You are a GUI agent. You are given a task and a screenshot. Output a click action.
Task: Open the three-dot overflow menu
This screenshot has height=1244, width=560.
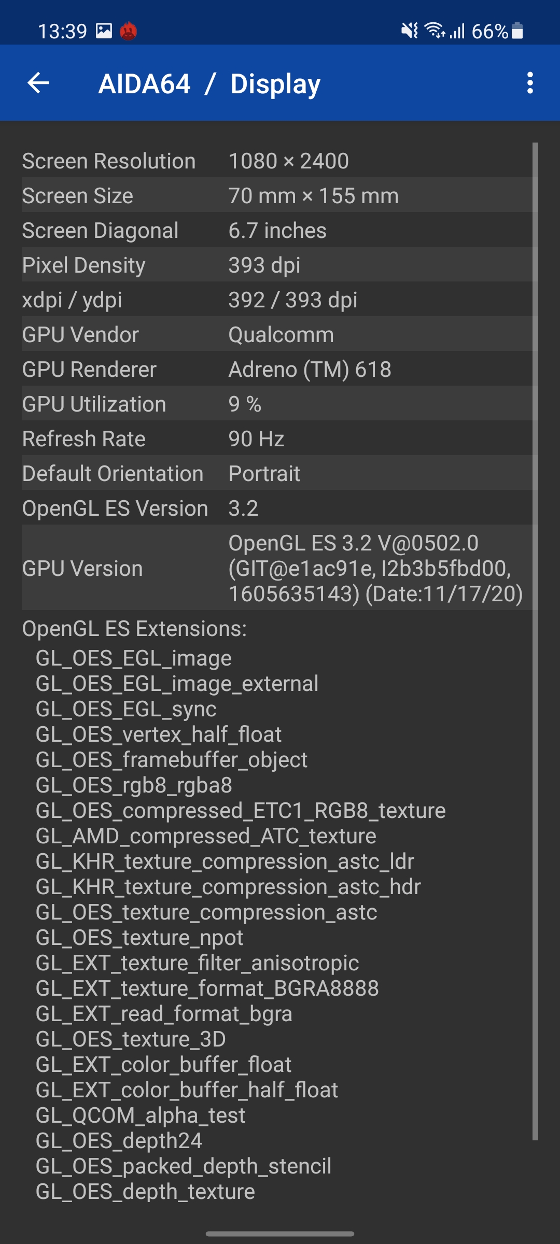click(x=529, y=83)
